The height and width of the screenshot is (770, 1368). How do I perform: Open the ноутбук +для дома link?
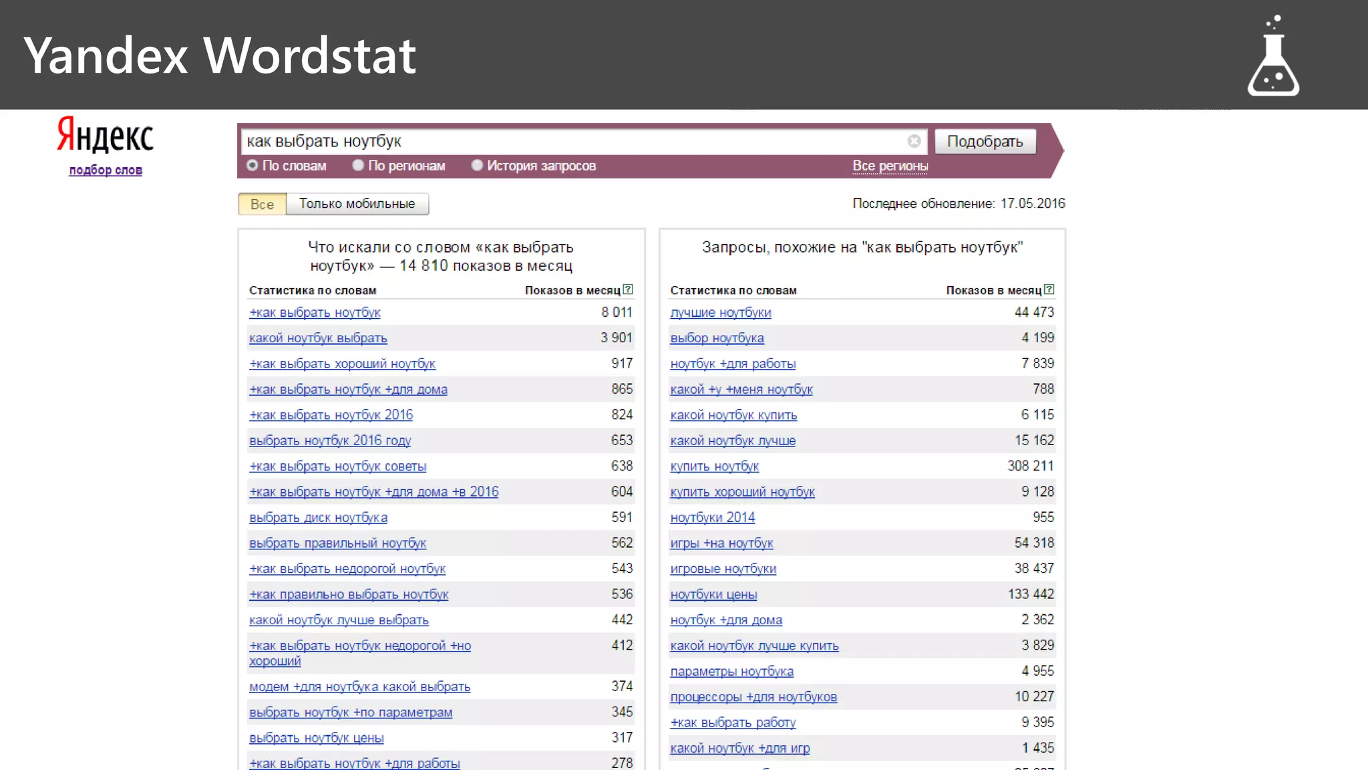(726, 620)
